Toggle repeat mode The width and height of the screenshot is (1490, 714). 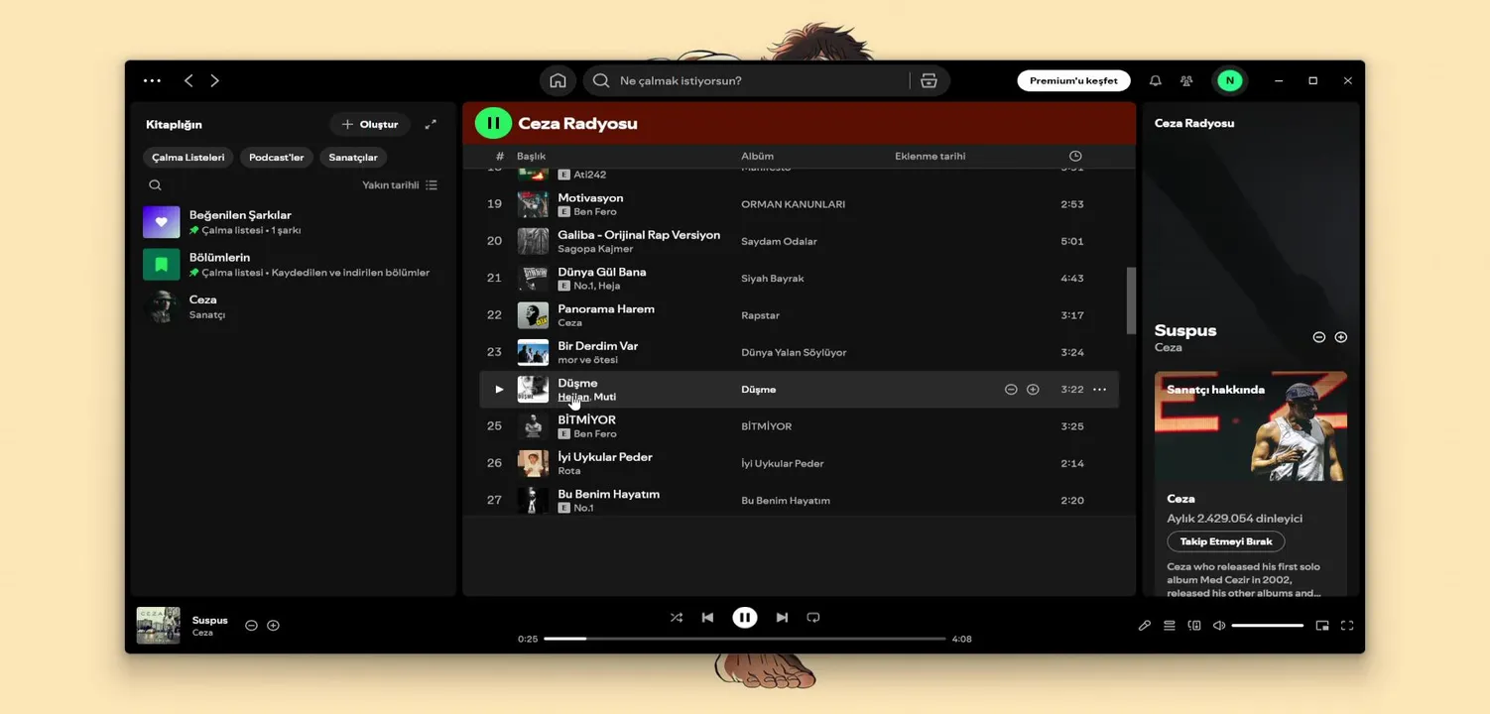(x=813, y=617)
